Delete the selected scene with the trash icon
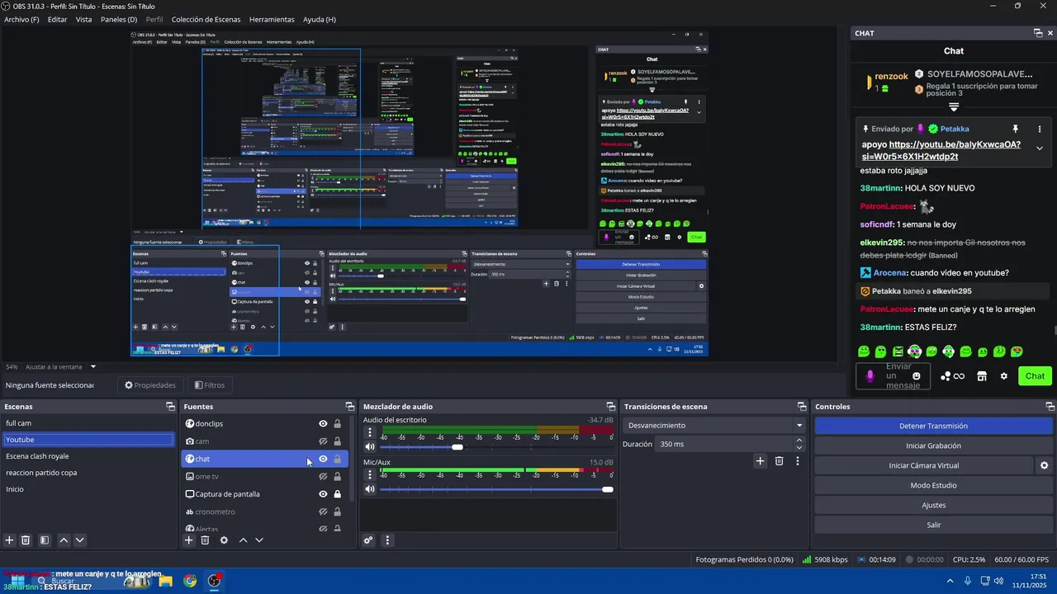Image resolution: width=1057 pixels, height=594 pixels. click(x=26, y=540)
